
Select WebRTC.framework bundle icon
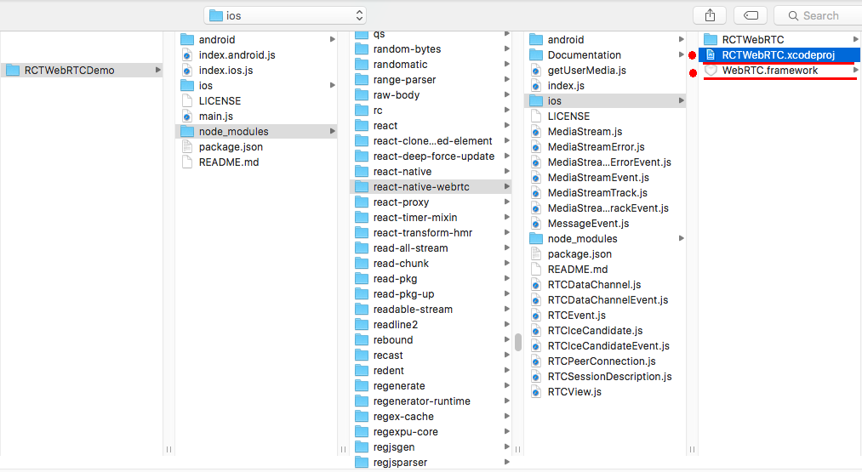pos(711,71)
